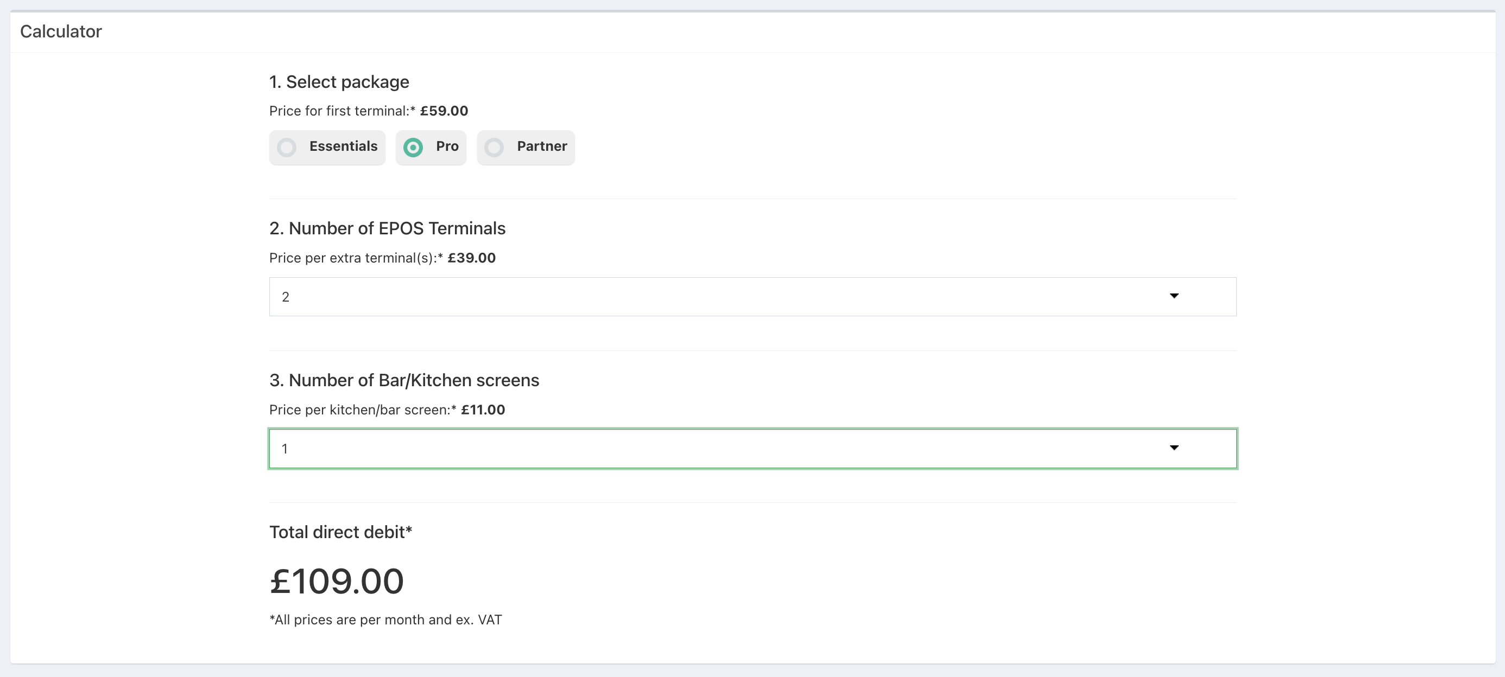
Task: Click the "Total direct debit" label
Action: tap(340, 532)
